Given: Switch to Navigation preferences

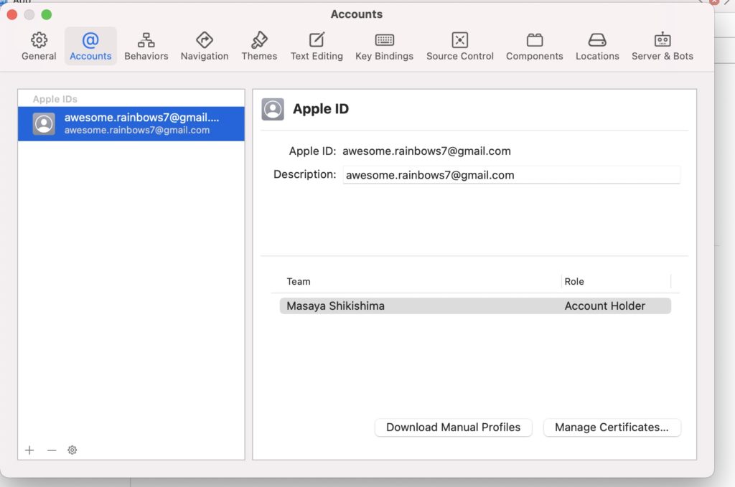Looking at the screenshot, I should coord(205,47).
